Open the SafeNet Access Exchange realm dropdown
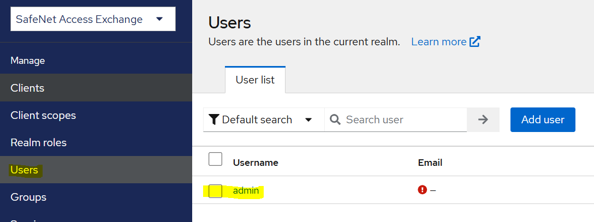This screenshot has width=594, height=222. click(93, 20)
